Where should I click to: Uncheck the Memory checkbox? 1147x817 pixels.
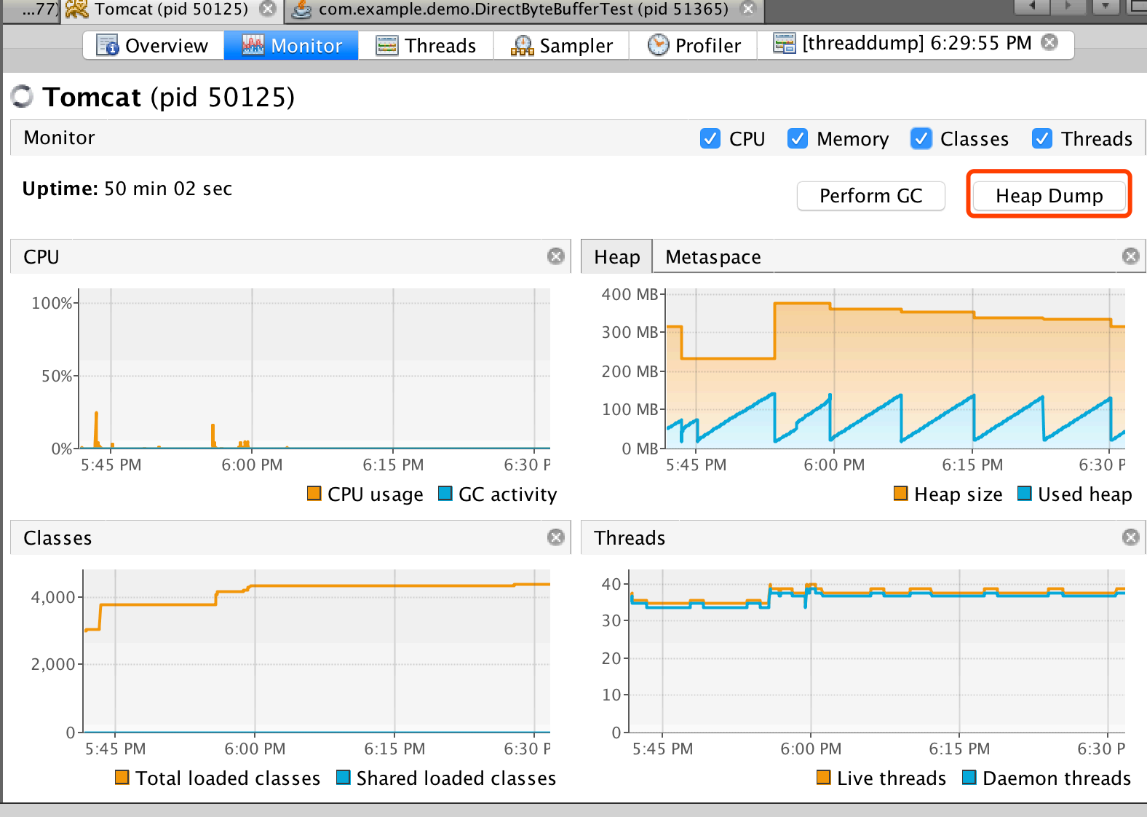(798, 138)
